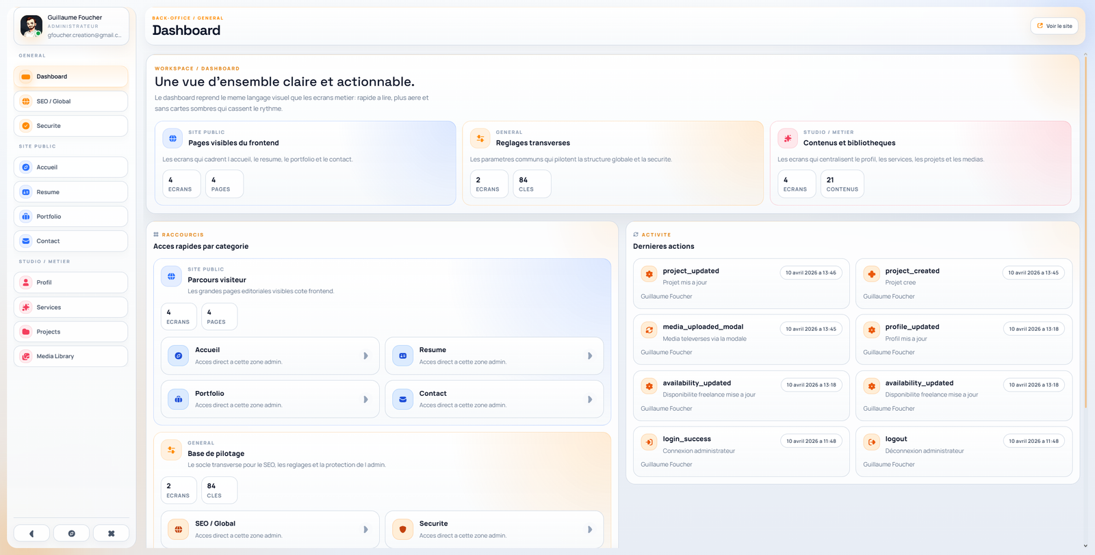Click the shield icon on the Securite shortcut

click(x=402, y=529)
